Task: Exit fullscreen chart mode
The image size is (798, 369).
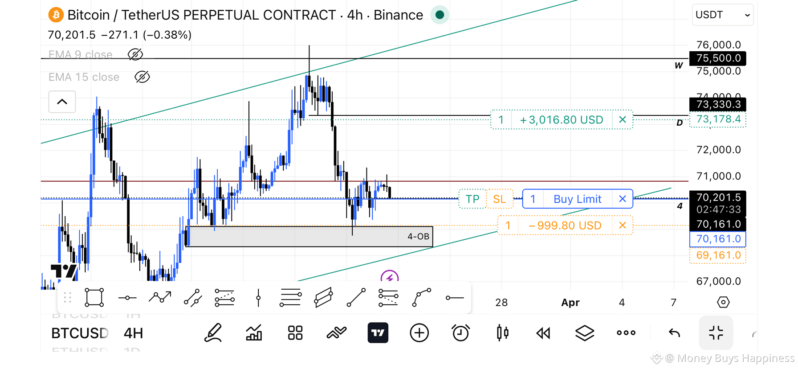Action: click(x=716, y=333)
